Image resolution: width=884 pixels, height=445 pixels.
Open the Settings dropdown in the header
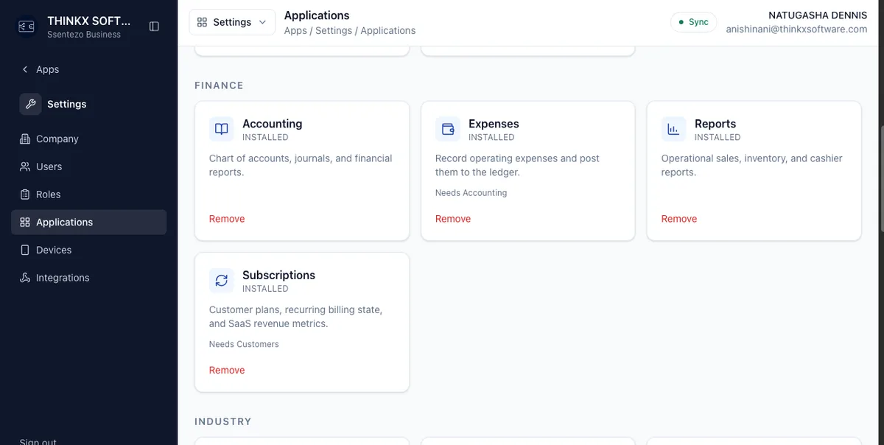pos(232,22)
